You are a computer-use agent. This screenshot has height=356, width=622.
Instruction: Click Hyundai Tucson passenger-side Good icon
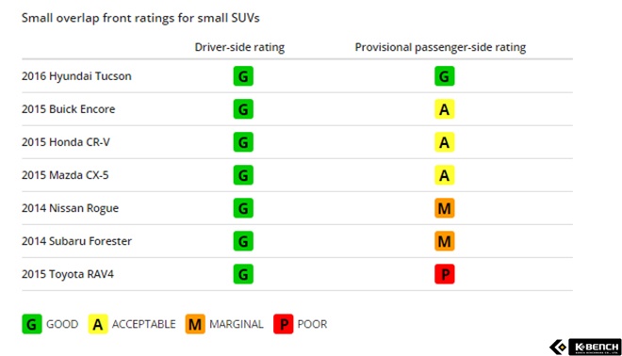coord(444,76)
